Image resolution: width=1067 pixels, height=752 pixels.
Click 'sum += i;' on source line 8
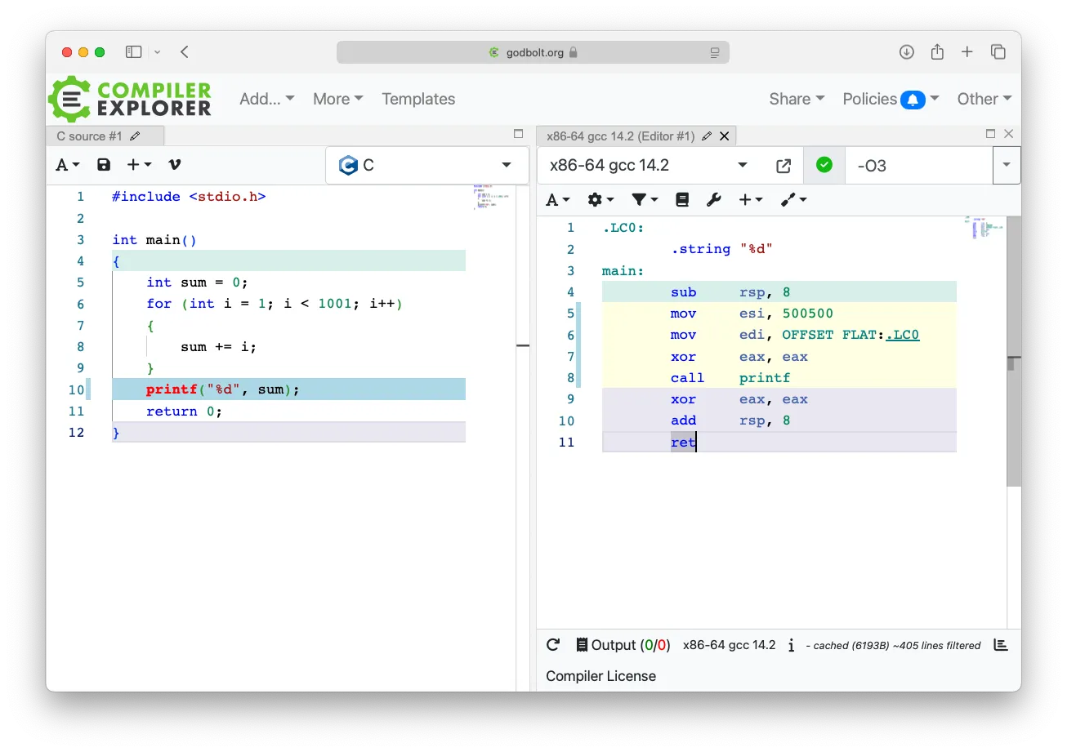coord(218,347)
